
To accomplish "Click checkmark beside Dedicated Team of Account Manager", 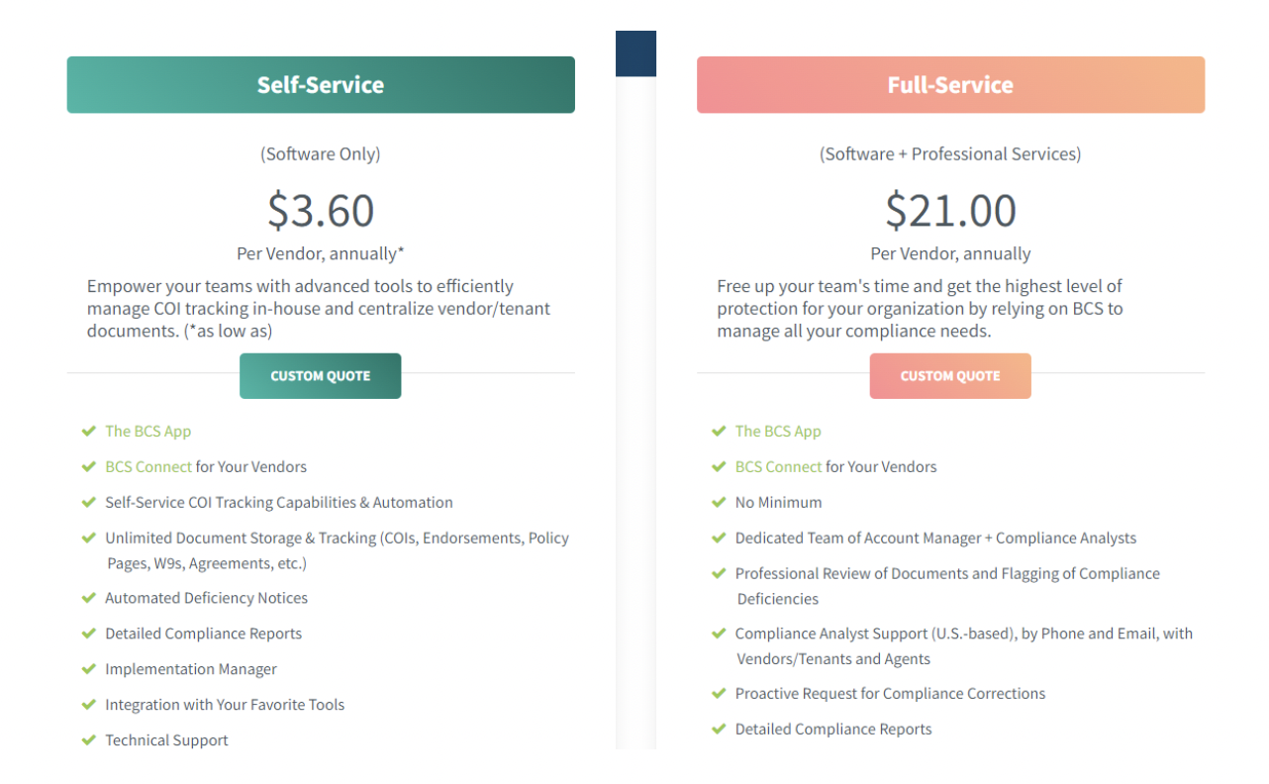I will point(719,539).
